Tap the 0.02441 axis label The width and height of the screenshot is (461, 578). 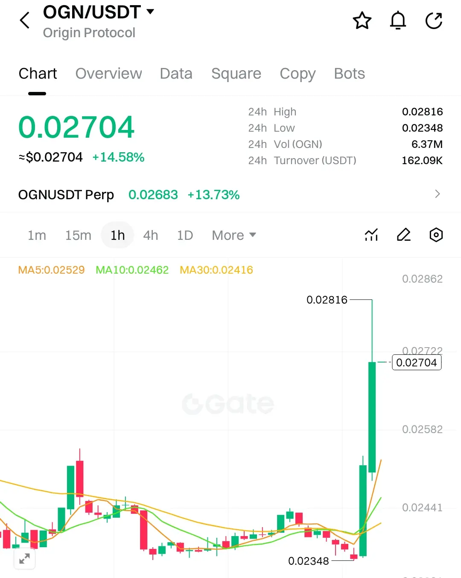pos(422,507)
